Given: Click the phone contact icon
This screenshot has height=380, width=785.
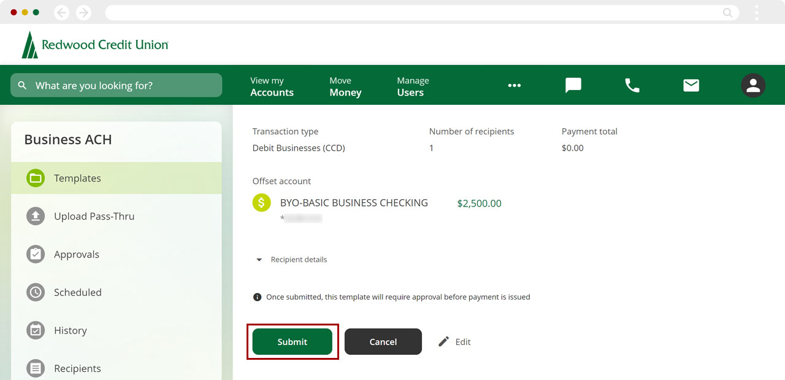Looking at the screenshot, I should point(632,85).
